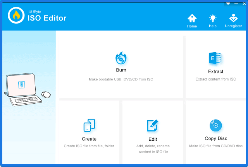Viewport: 248px width, 167px height.
Task: Click the Create ISO files icon
Action: pos(89,125)
